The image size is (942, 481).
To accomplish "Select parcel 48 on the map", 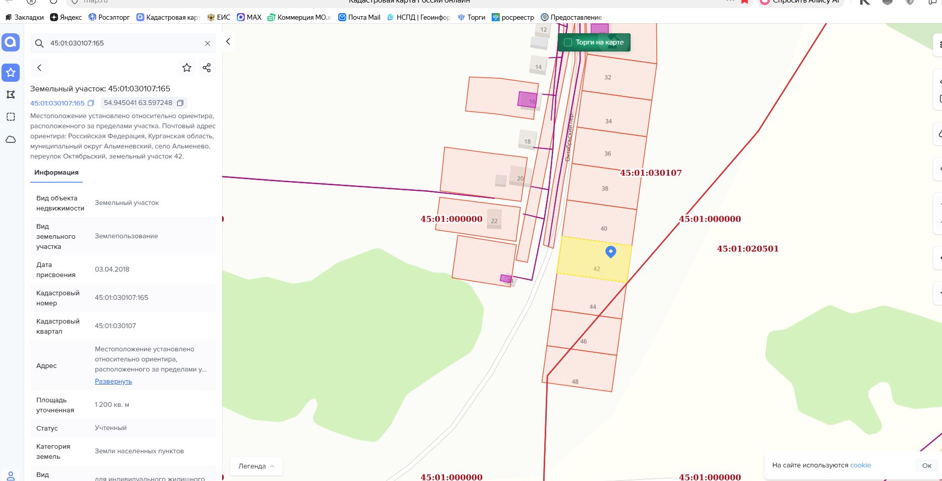I will (x=580, y=369).
